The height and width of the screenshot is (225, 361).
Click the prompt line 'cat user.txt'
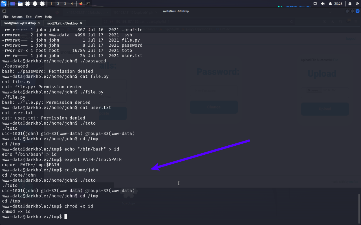(x=57, y=108)
